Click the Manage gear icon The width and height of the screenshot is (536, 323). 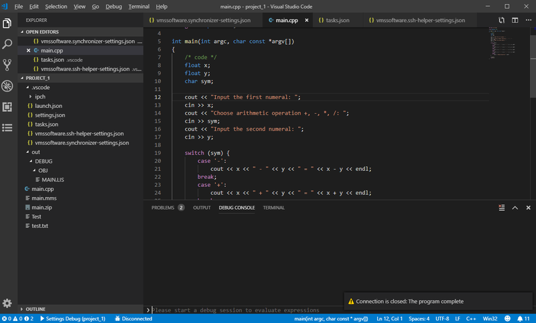tap(7, 304)
